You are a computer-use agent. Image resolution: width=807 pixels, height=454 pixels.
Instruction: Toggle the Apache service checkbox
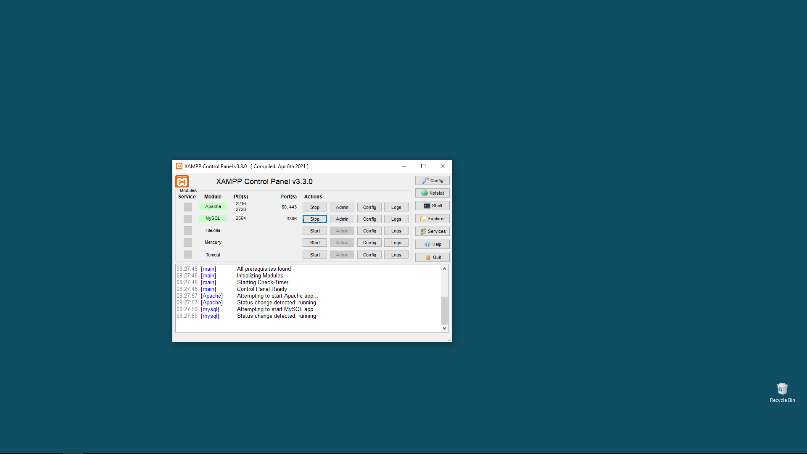coord(188,207)
